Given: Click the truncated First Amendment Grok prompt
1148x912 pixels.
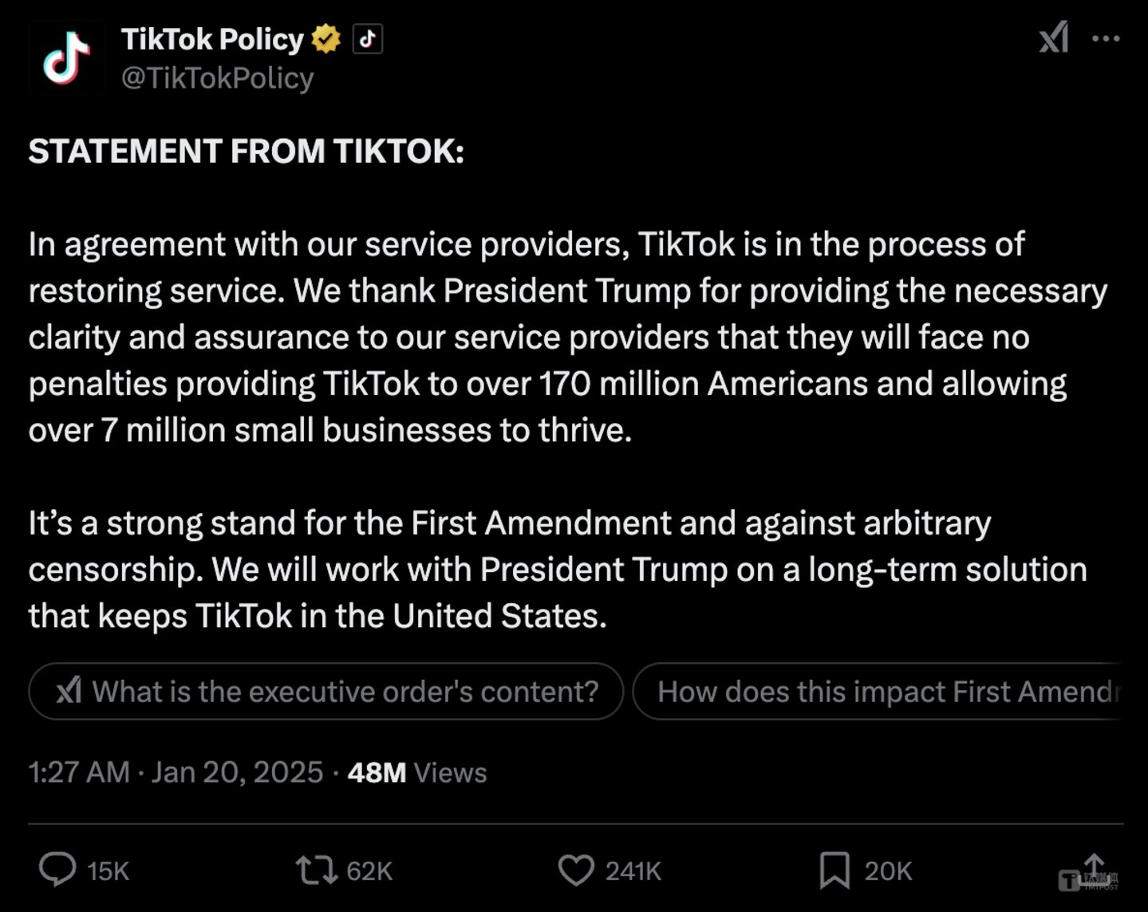Looking at the screenshot, I should click(886, 691).
